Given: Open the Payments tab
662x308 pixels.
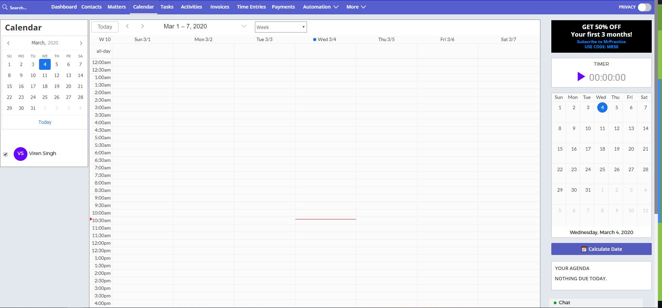Looking at the screenshot, I should tap(283, 7).
